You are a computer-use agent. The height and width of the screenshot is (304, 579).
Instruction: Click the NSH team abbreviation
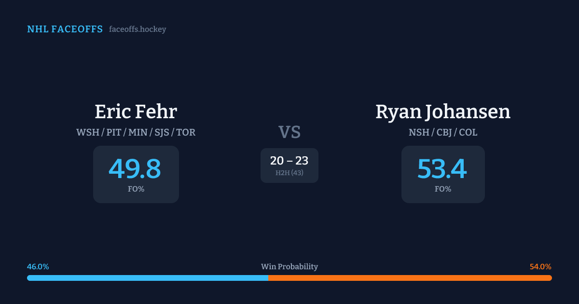(x=419, y=132)
